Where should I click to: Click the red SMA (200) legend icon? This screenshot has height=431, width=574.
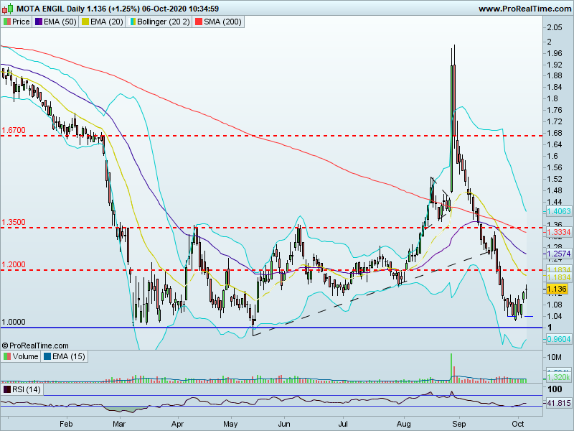click(x=199, y=22)
